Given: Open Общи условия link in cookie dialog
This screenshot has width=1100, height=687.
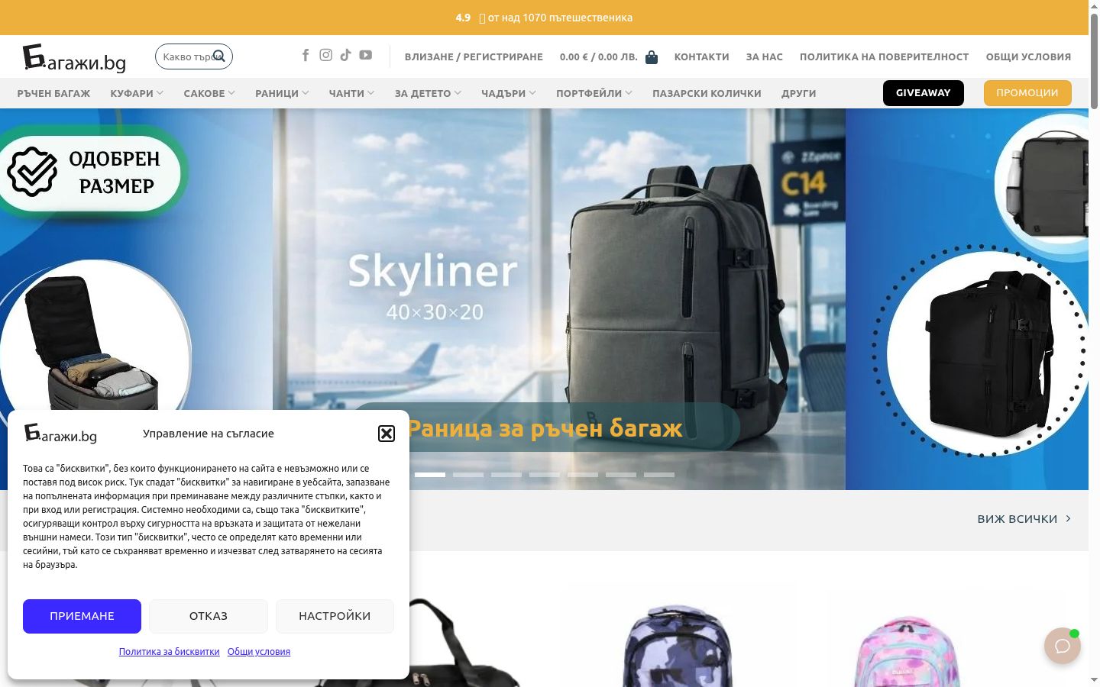Looking at the screenshot, I should [259, 652].
